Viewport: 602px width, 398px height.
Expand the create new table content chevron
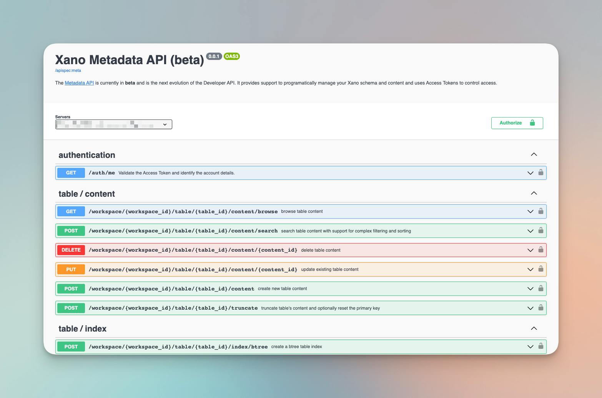click(530, 289)
